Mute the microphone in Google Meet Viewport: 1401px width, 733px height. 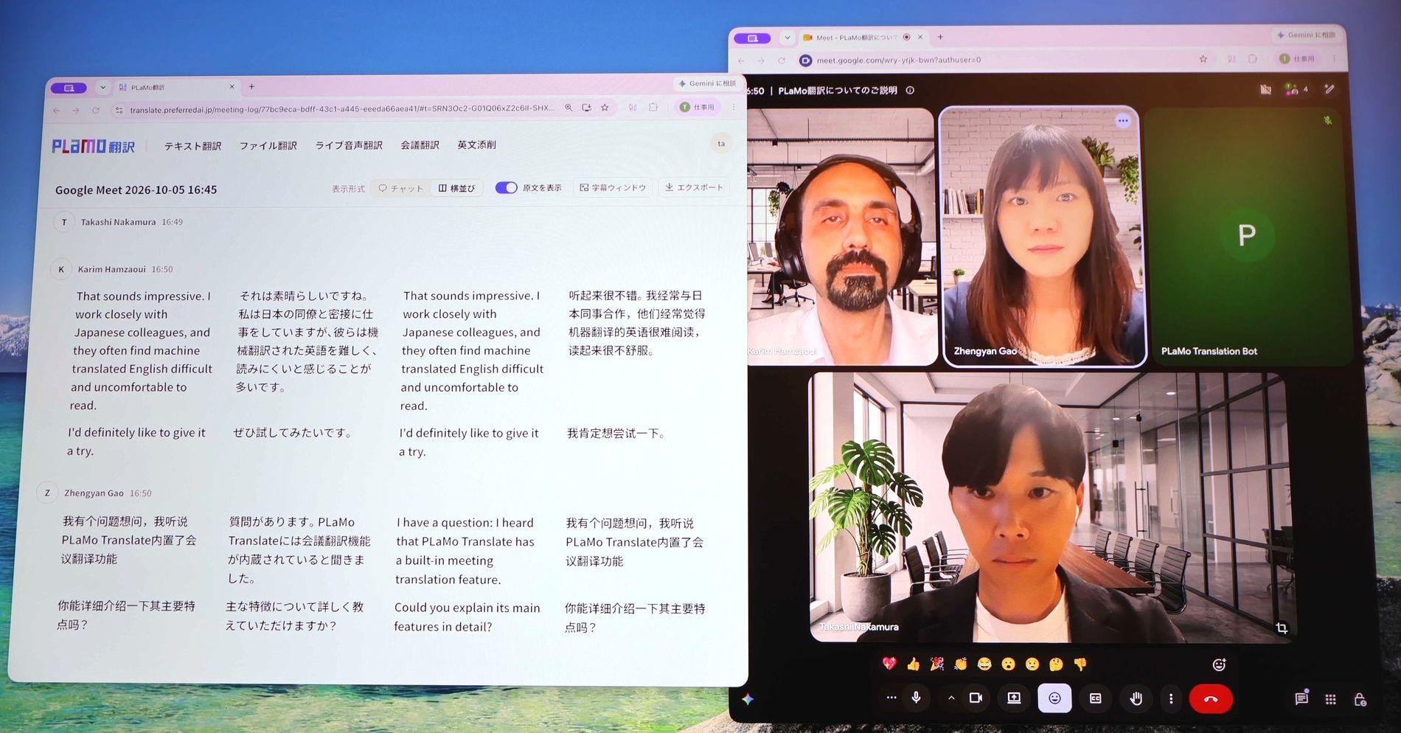pyautogui.click(x=916, y=698)
